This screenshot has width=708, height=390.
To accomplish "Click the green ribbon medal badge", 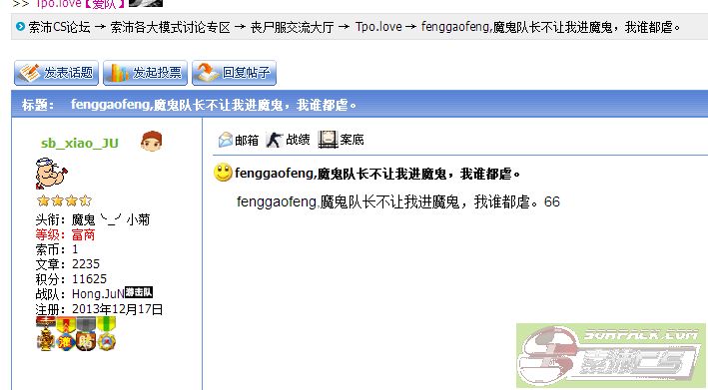I will [x=106, y=333].
